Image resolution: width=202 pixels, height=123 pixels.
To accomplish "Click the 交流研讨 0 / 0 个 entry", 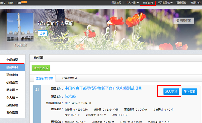I will click(163, 110).
